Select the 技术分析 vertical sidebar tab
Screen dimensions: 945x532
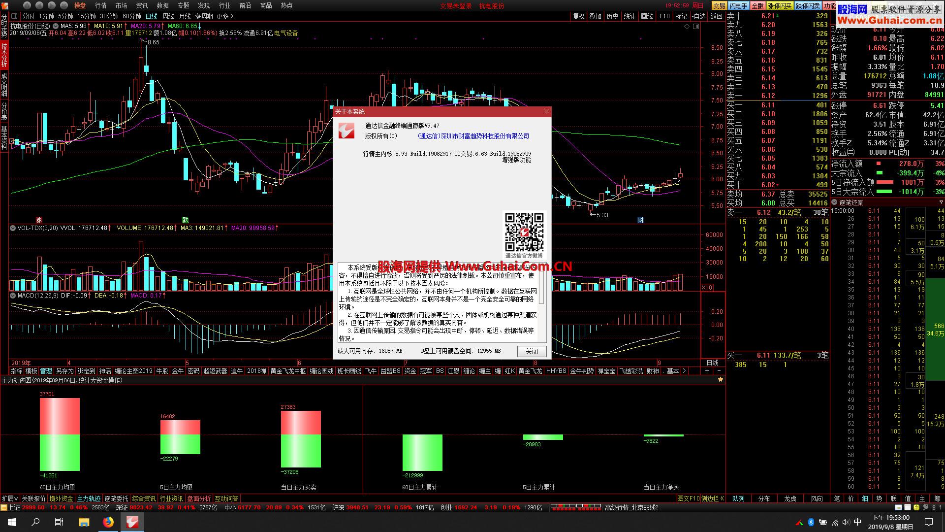click(4, 55)
